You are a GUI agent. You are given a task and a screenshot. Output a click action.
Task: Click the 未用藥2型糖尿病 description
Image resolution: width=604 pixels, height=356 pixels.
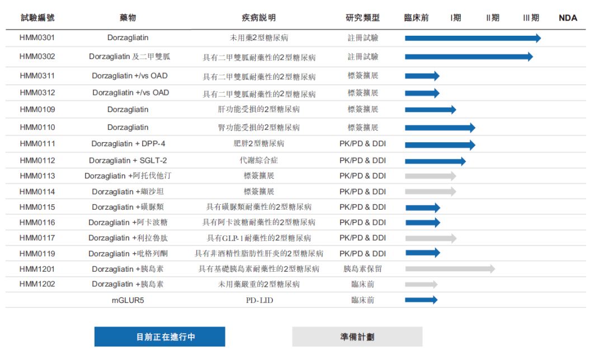(258, 38)
